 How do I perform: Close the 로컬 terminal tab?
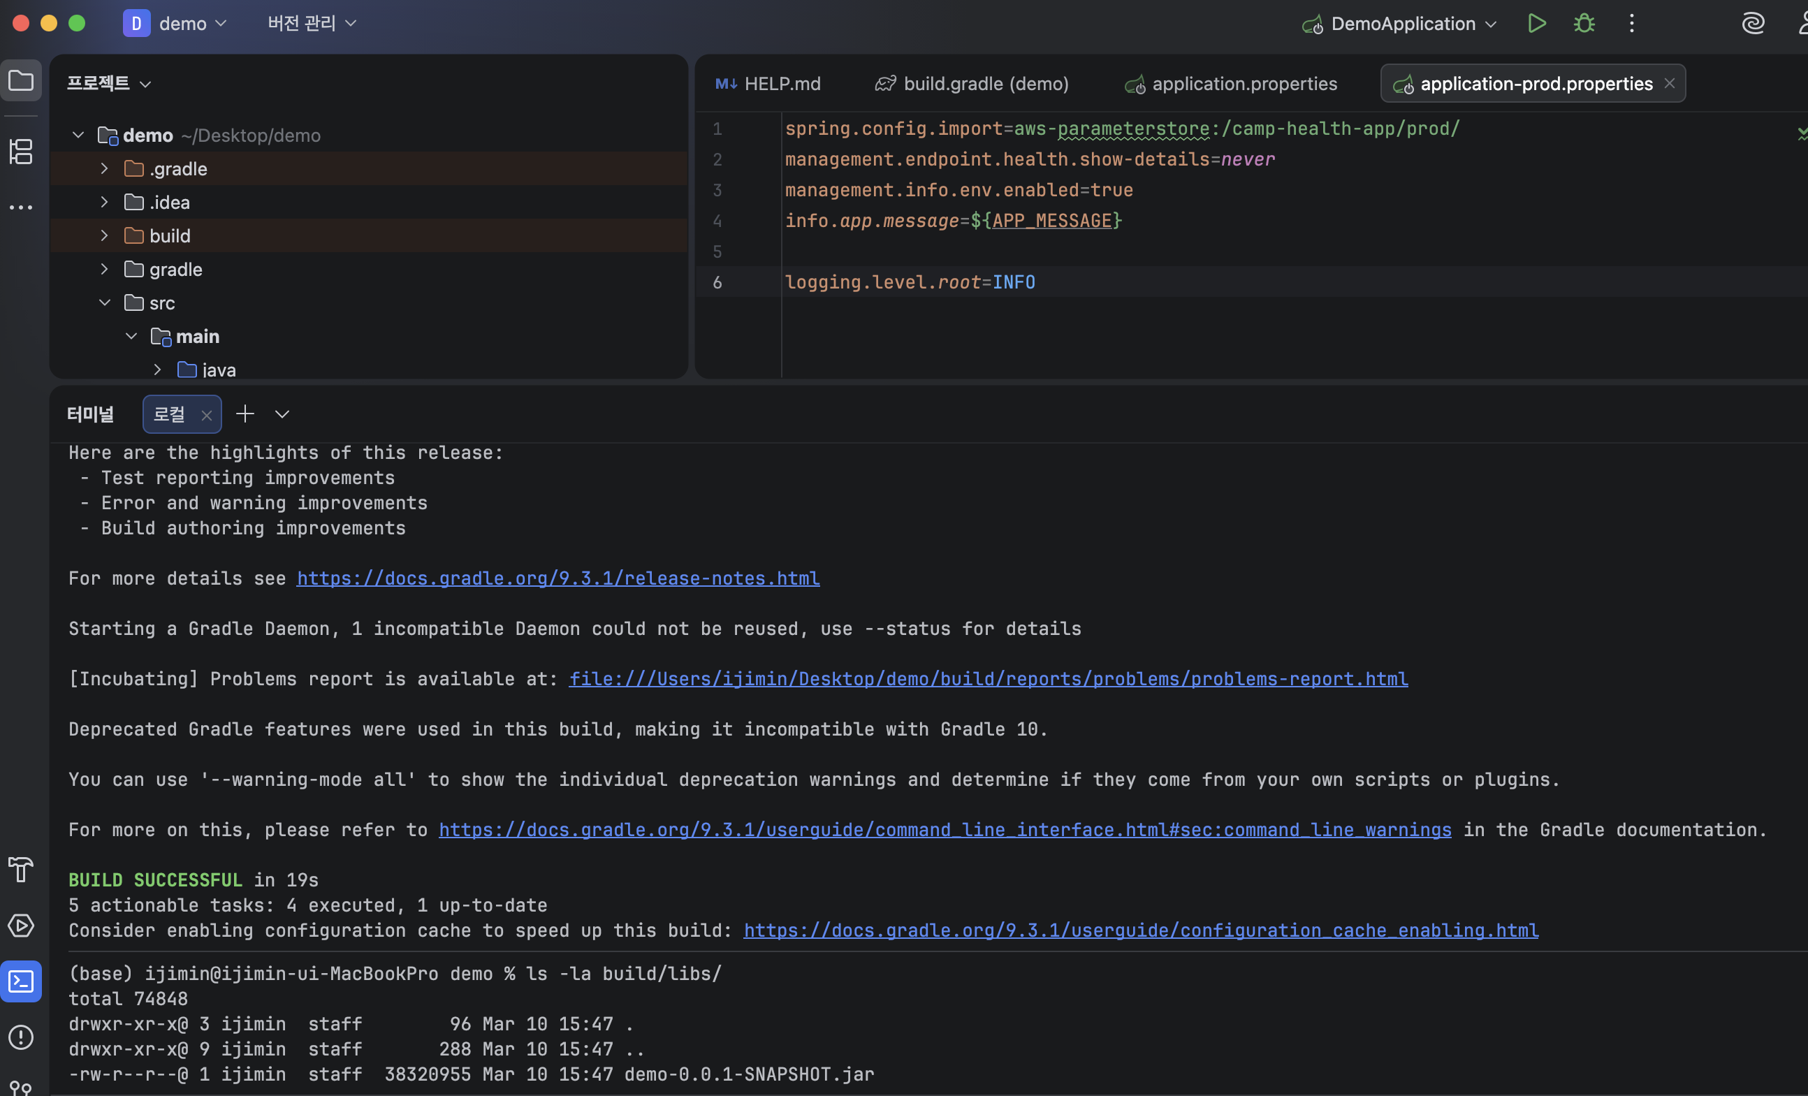pyautogui.click(x=207, y=416)
